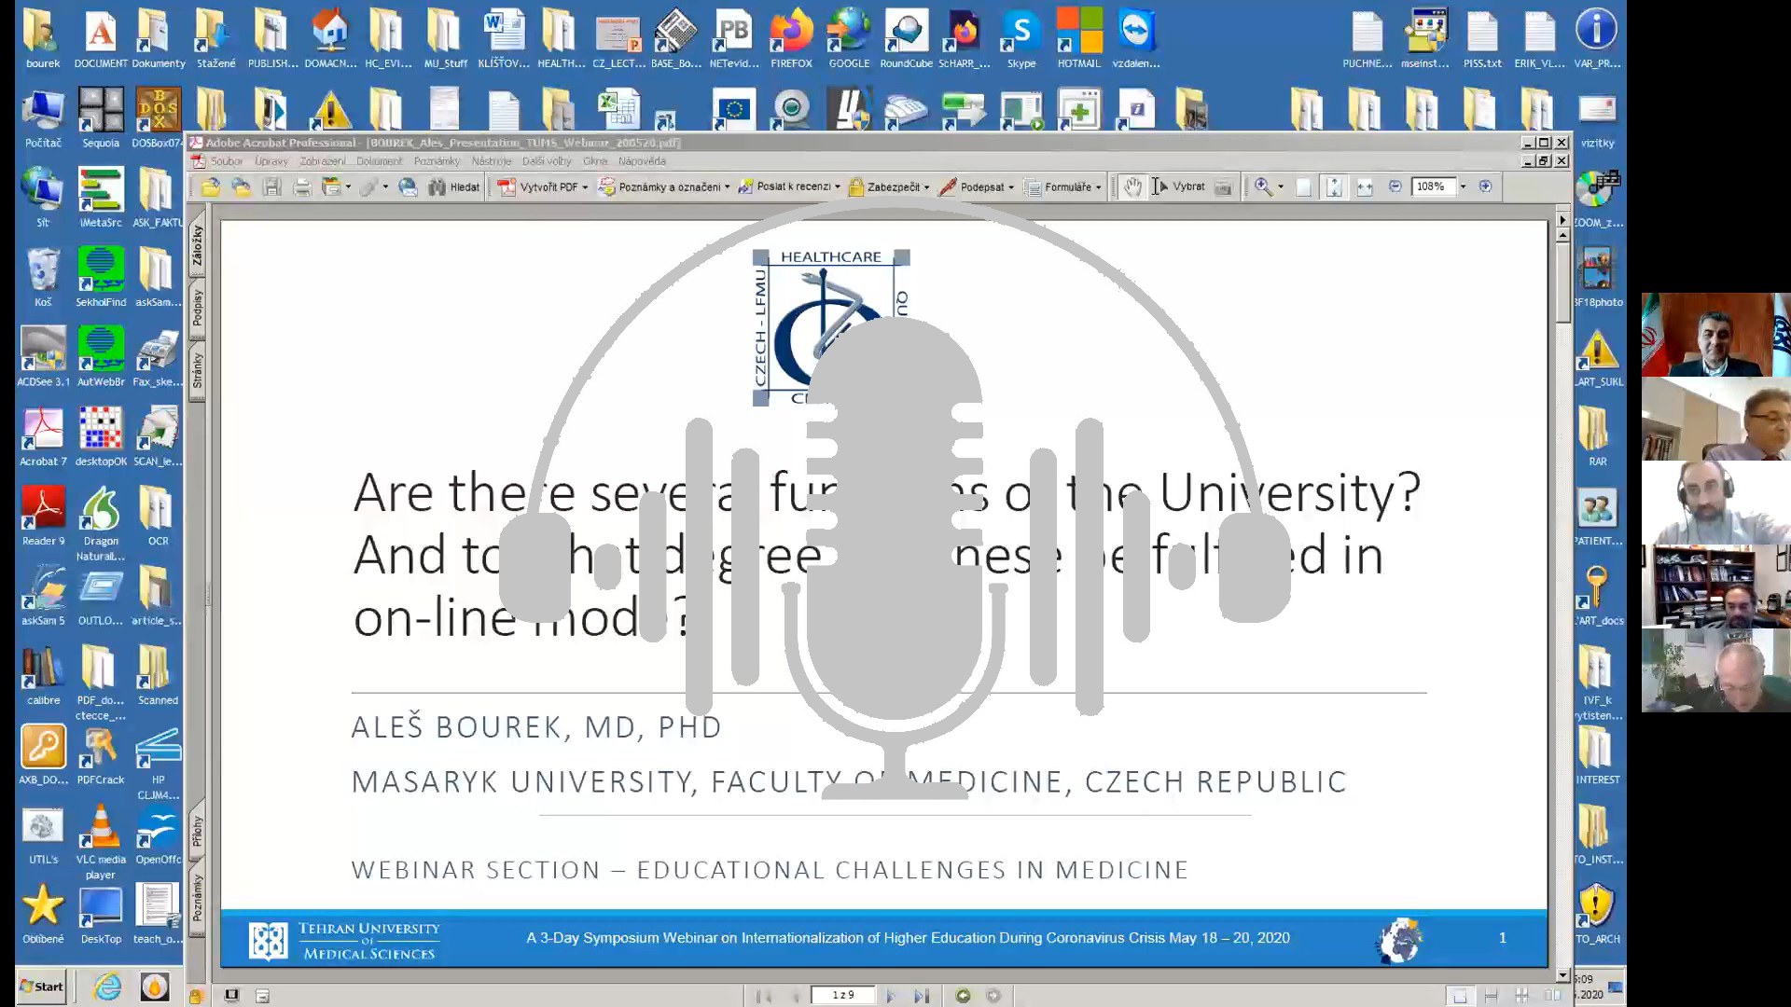Viewport: 1791px width, 1007px height.
Task: Open the Soubor menu
Action: point(226,161)
